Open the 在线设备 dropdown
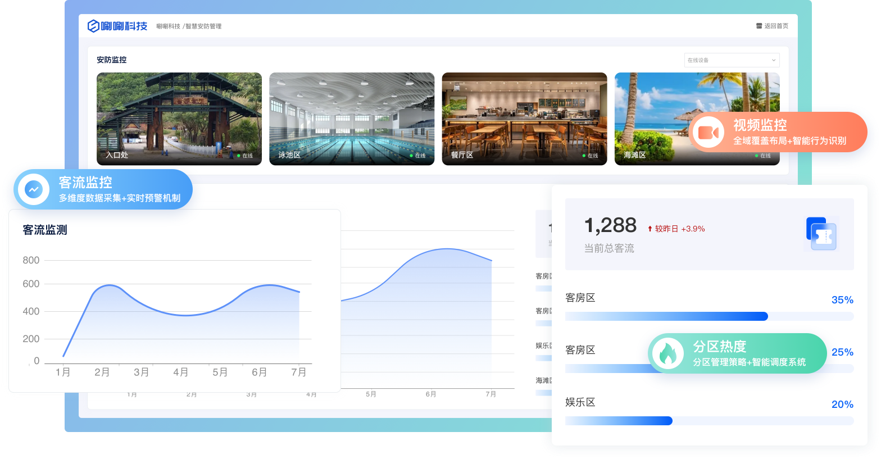The image size is (881, 459). [x=731, y=60]
